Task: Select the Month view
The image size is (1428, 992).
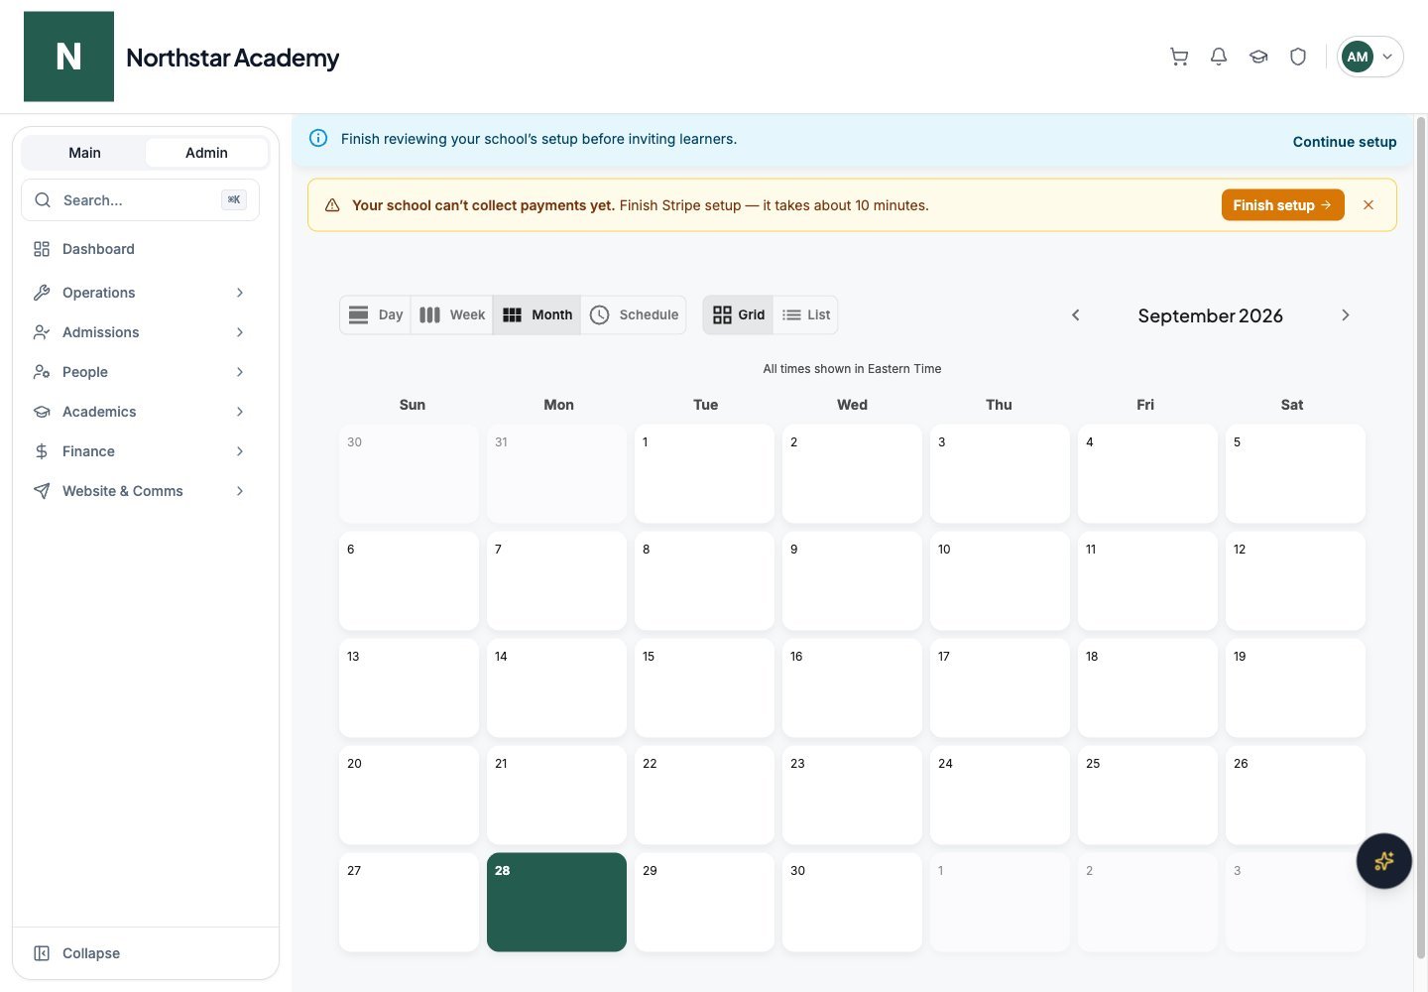Action: pos(537,315)
